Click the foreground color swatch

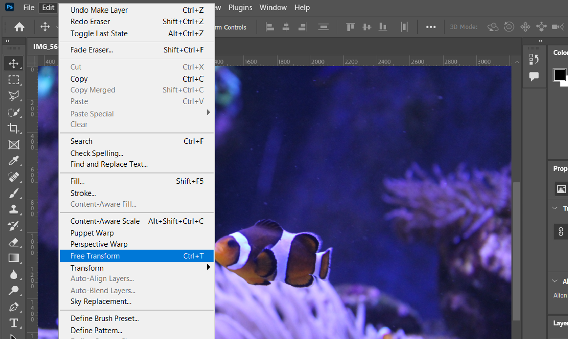pos(560,75)
